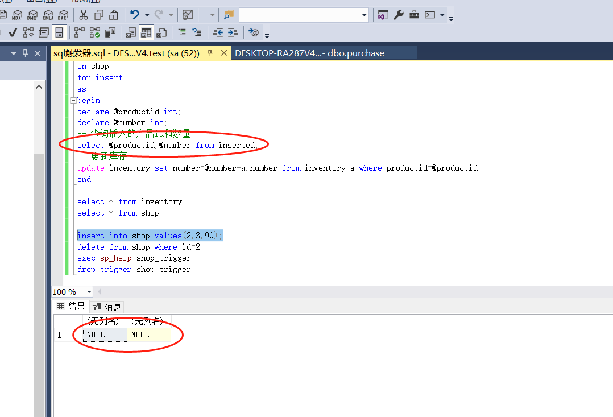Click the greyed-out redo arrow
The height and width of the screenshot is (417, 613).
(x=158, y=15)
